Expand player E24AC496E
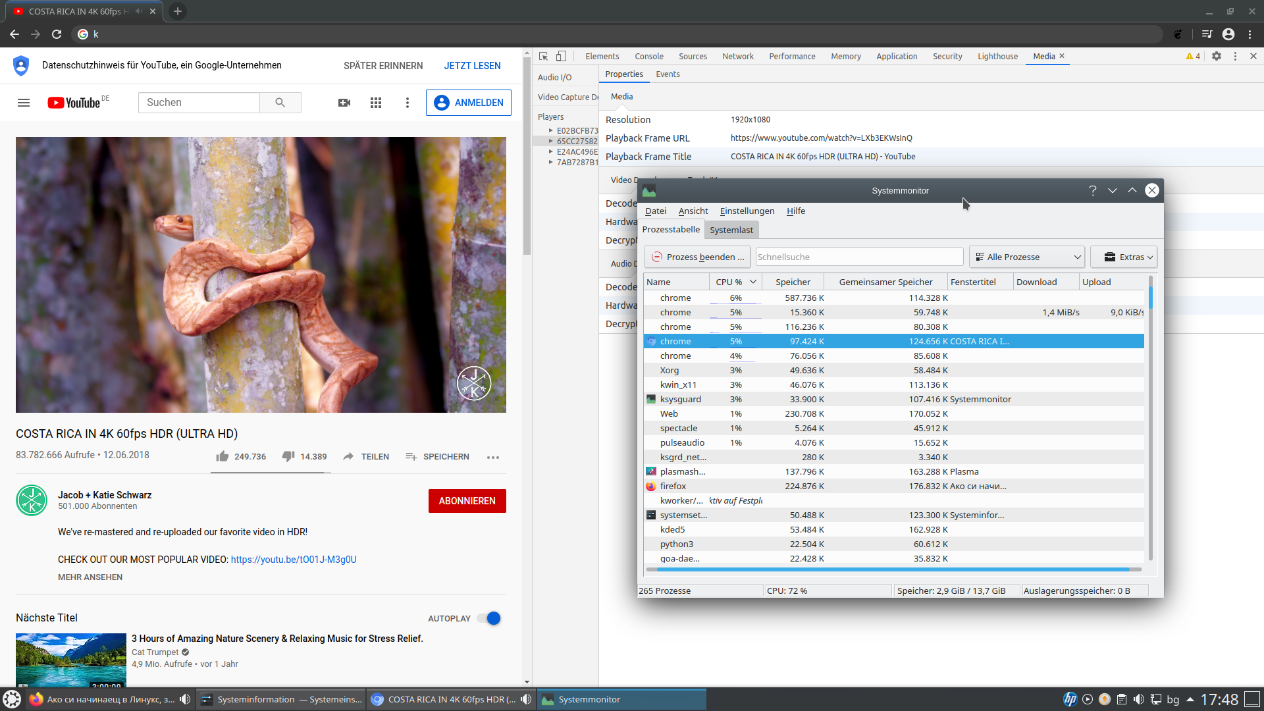Viewport: 1264px width, 711px height. (x=551, y=151)
